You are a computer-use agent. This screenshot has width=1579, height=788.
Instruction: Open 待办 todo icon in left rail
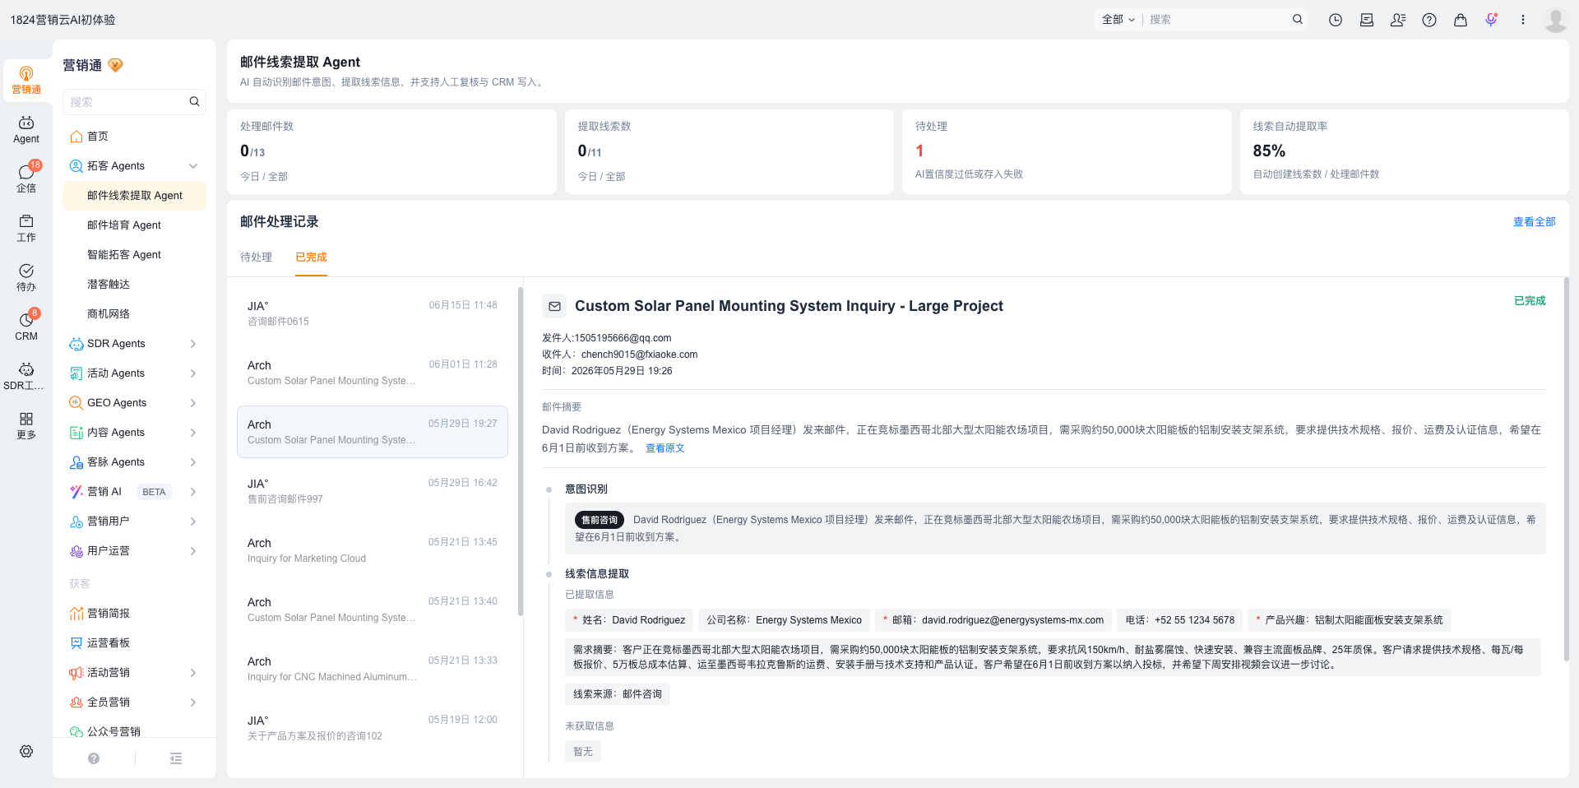pos(26,277)
